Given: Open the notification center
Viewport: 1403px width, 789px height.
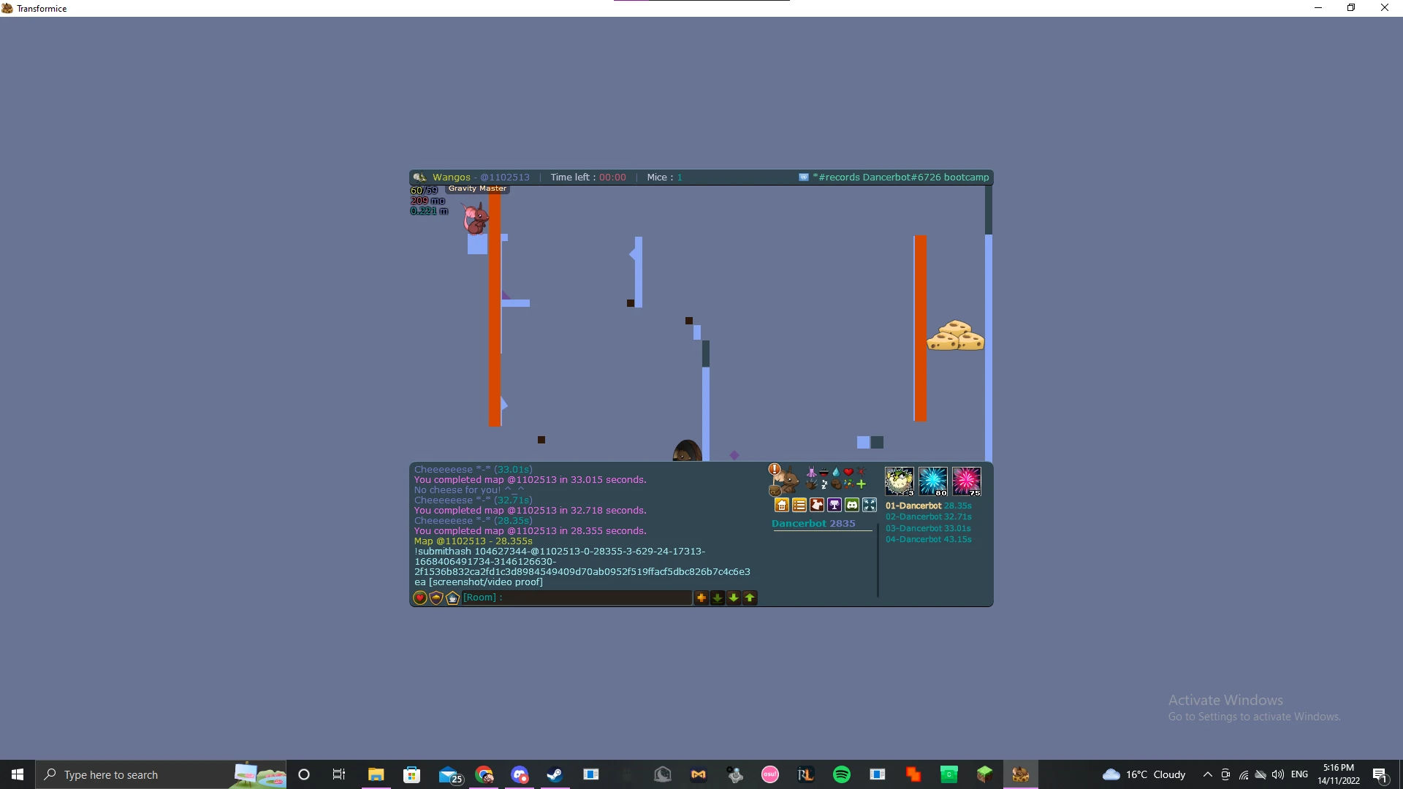Looking at the screenshot, I should (x=1380, y=774).
